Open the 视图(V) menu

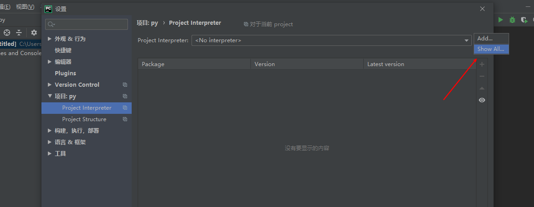[25, 7]
